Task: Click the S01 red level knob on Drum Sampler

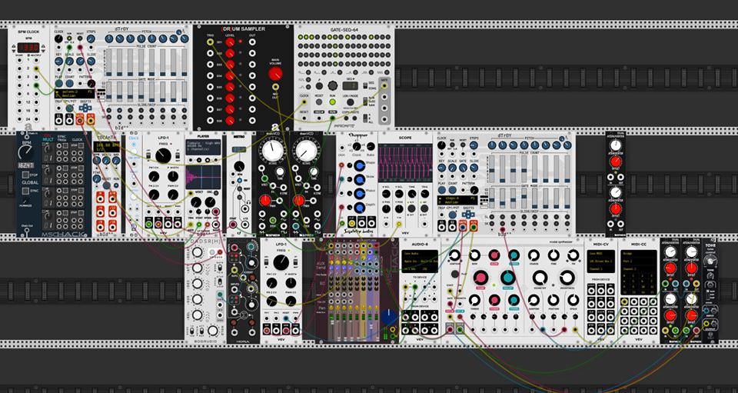Action: (230, 42)
